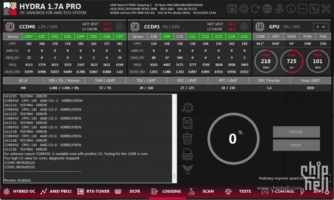
Task: Switch to the AMD PBO2 tab
Action: pyautogui.click(x=61, y=191)
